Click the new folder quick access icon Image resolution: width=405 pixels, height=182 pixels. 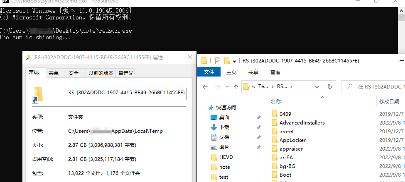pos(227,61)
